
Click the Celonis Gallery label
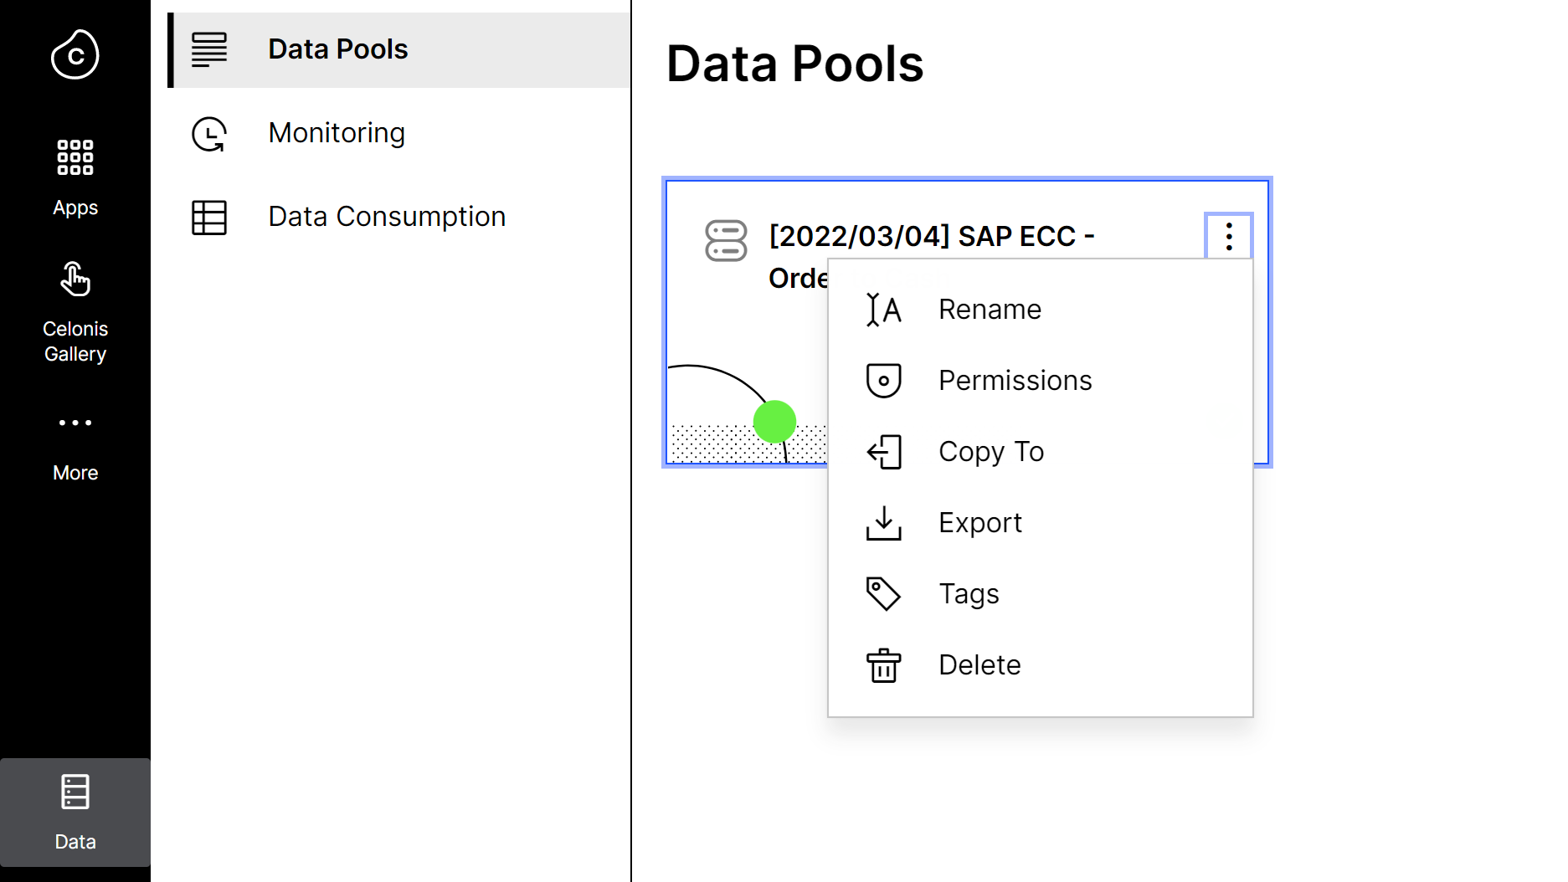(x=75, y=341)
